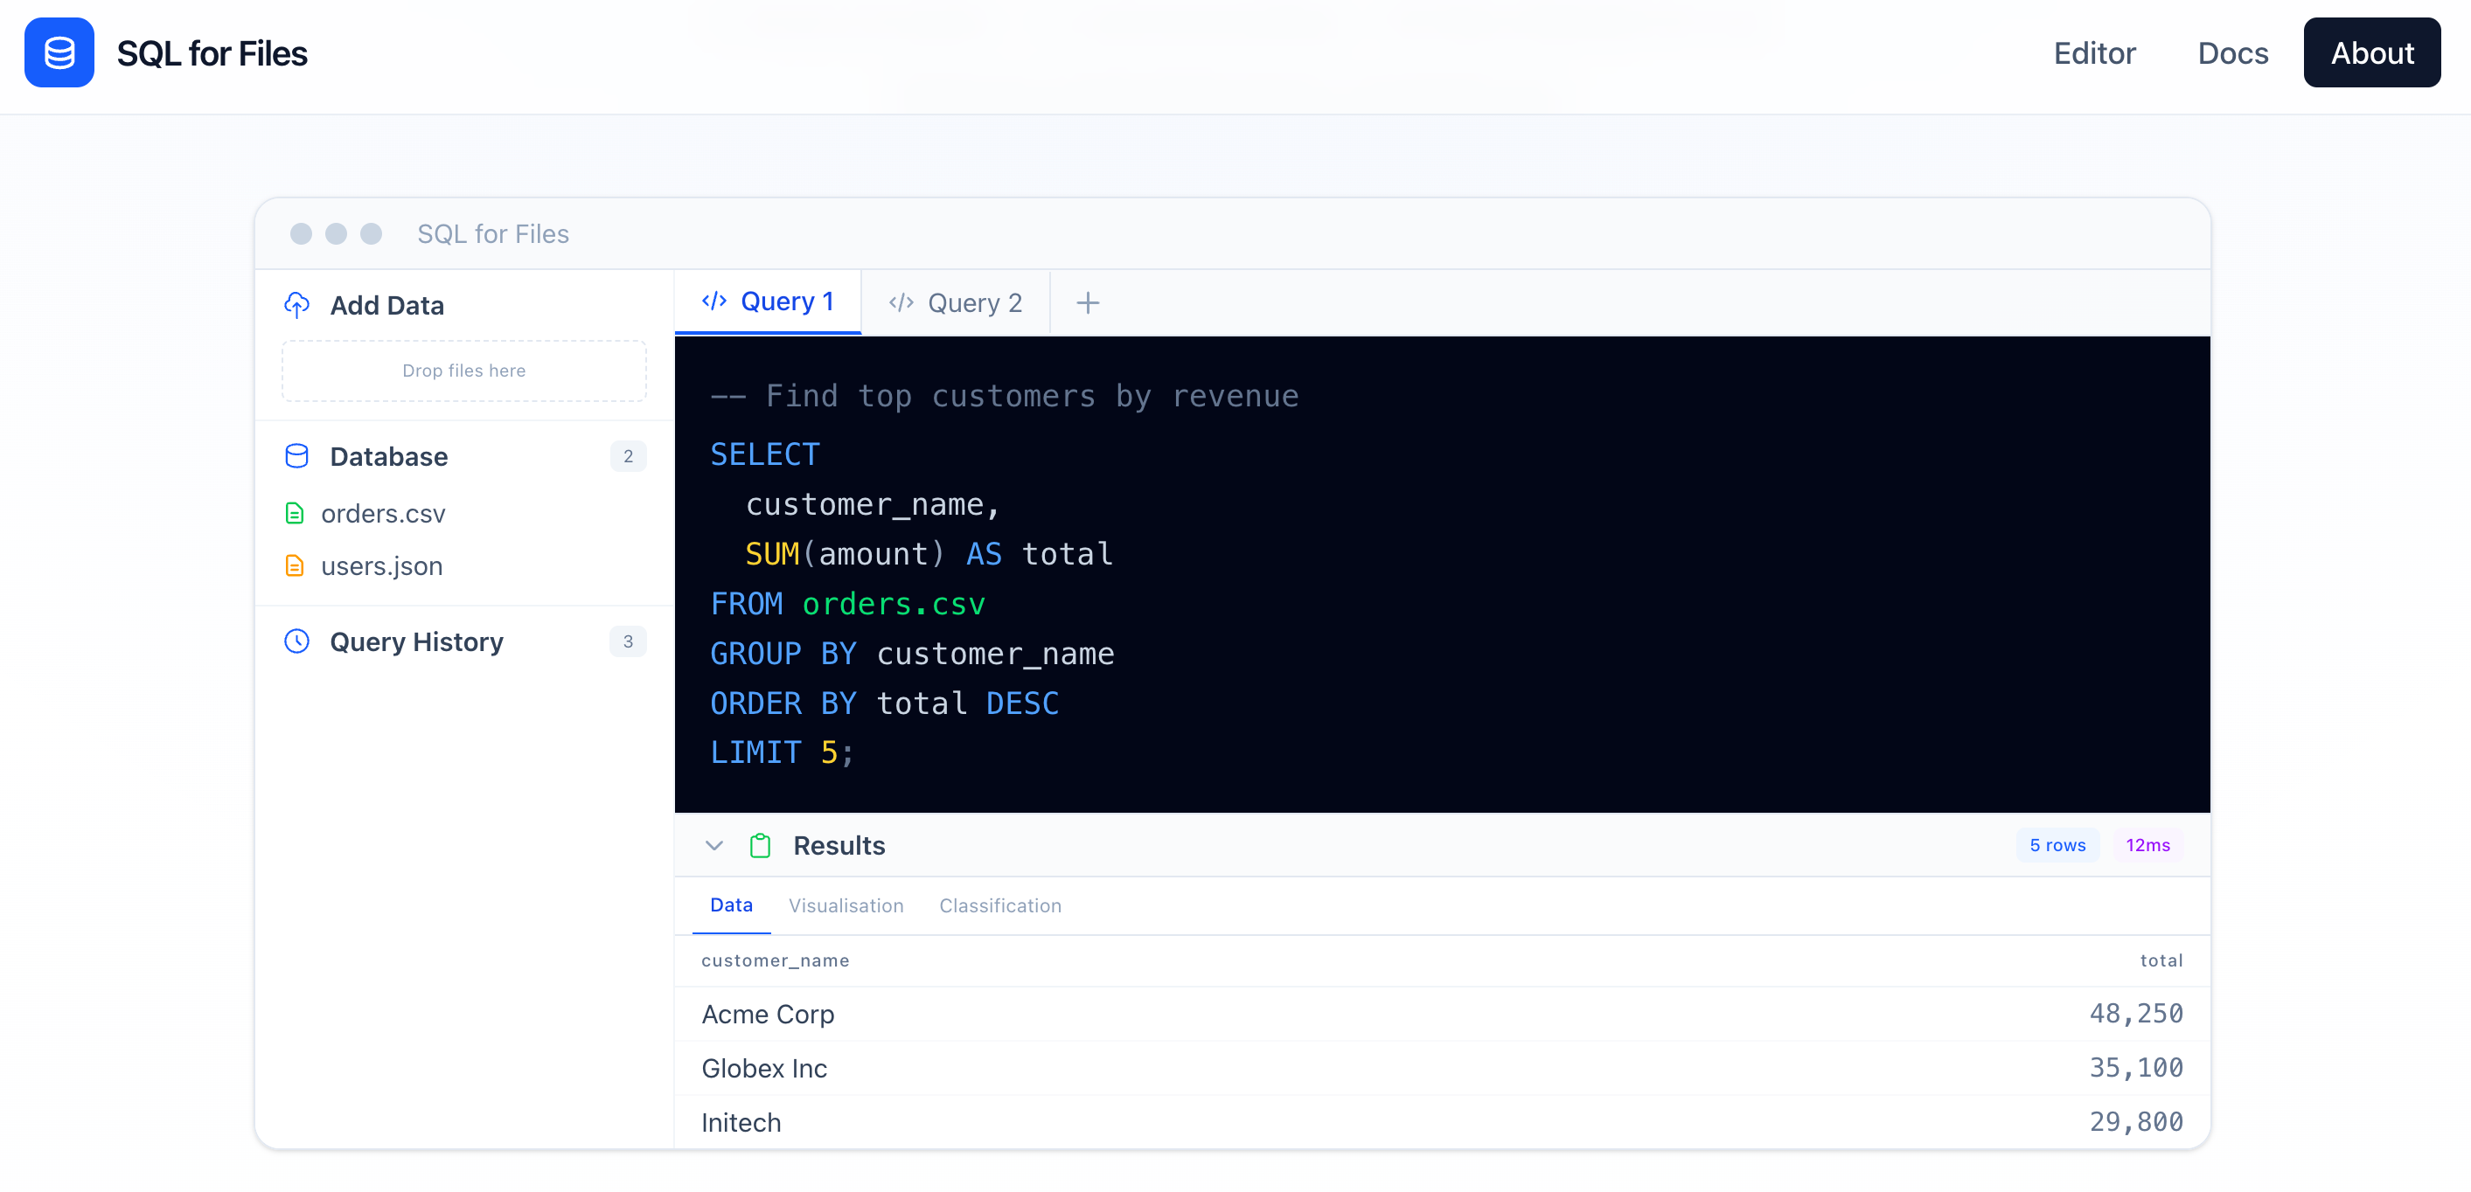The width and height of the screenshot is (2471, 1192).
Task: Collapse the Database section header
Action: pos(388,455)
